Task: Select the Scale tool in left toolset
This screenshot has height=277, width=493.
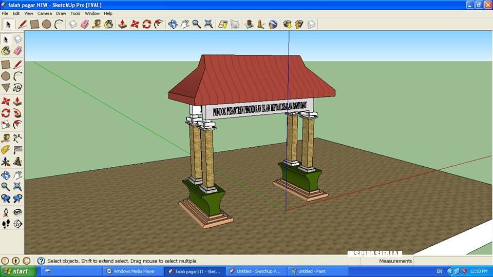Action: pyautogui.click(x=6, y=125)
